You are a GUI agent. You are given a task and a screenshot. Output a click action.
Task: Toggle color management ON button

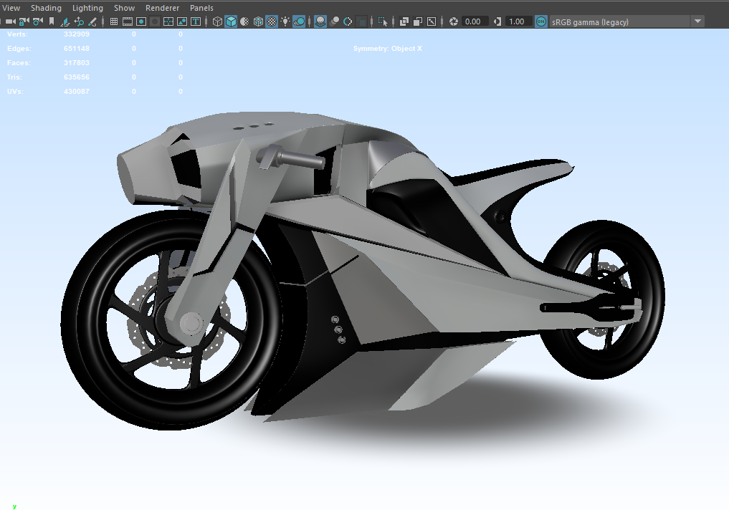(x=540, y=21)
